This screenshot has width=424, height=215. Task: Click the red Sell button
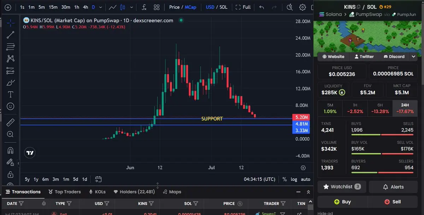tap(393, 202)
